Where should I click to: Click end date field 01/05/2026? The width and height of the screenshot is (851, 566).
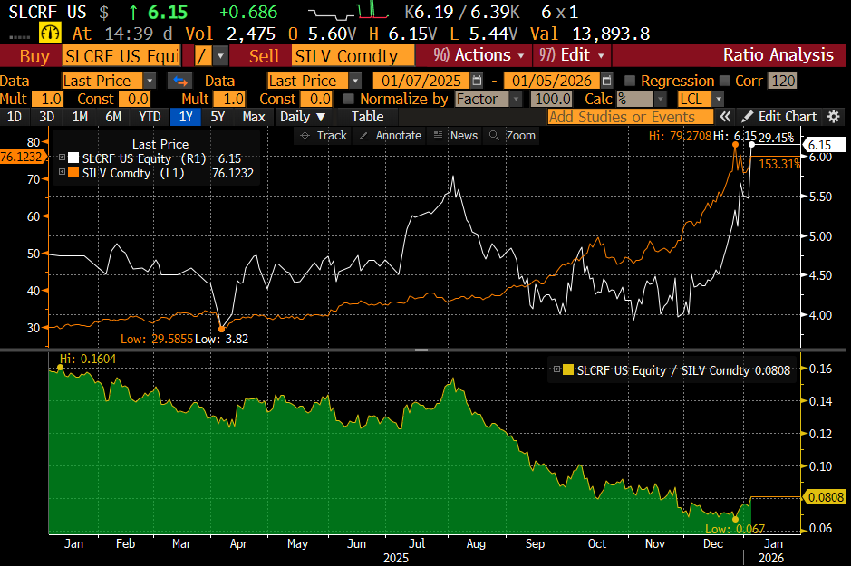(x=552, y=81)
